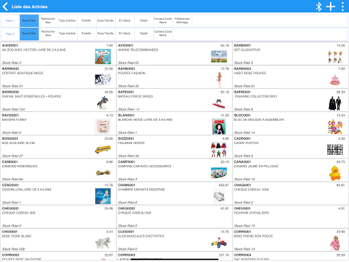Tap Camera Code Barre in Filtre 1 row
The image size is (349, 262).
click(163, 20)
